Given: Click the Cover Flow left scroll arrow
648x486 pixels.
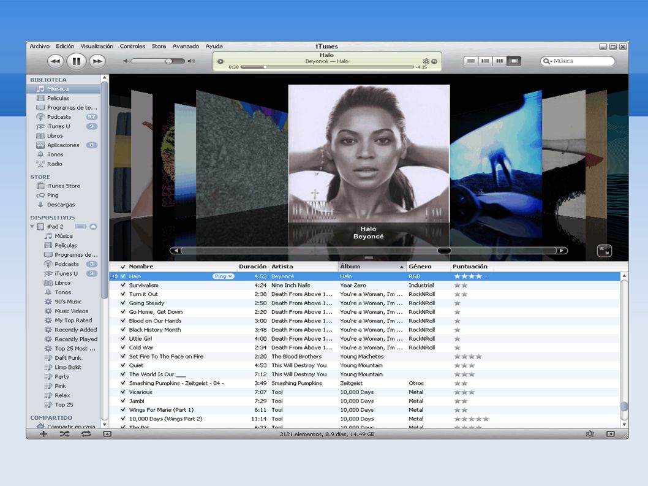Looking at the screenshot, I should tap(176, 251).
